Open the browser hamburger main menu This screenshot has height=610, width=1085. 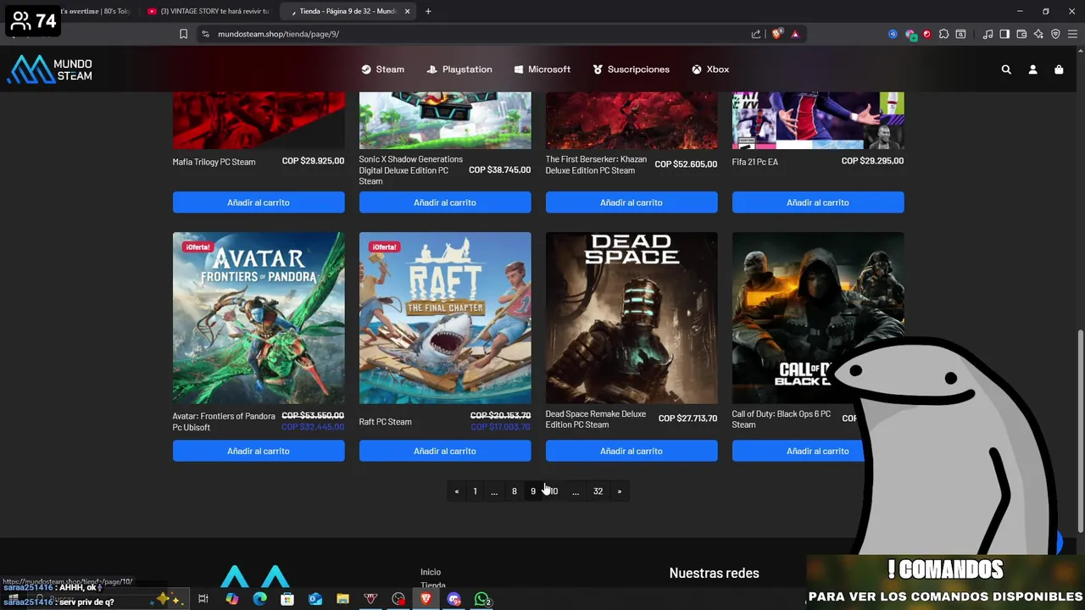[1072, 34]
